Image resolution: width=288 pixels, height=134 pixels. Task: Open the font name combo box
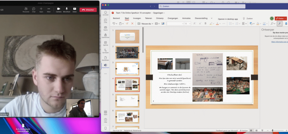coord(175,23)
